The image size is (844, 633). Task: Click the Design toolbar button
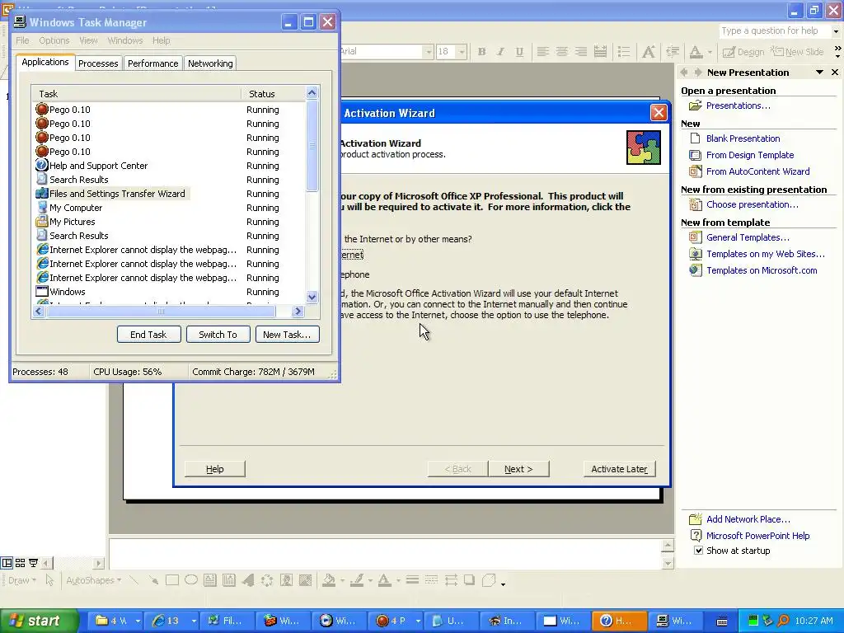[743, 52]
